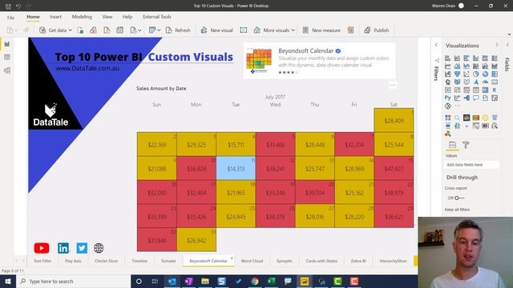513x288 pixels.
Task: Select the Decomposition tree visual icon
Action: (x=467, y=98)
